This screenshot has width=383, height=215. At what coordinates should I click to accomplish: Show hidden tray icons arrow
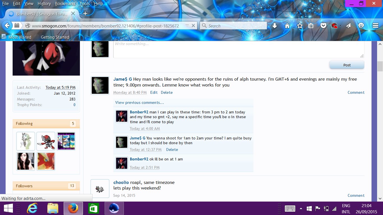coord(301,209)
